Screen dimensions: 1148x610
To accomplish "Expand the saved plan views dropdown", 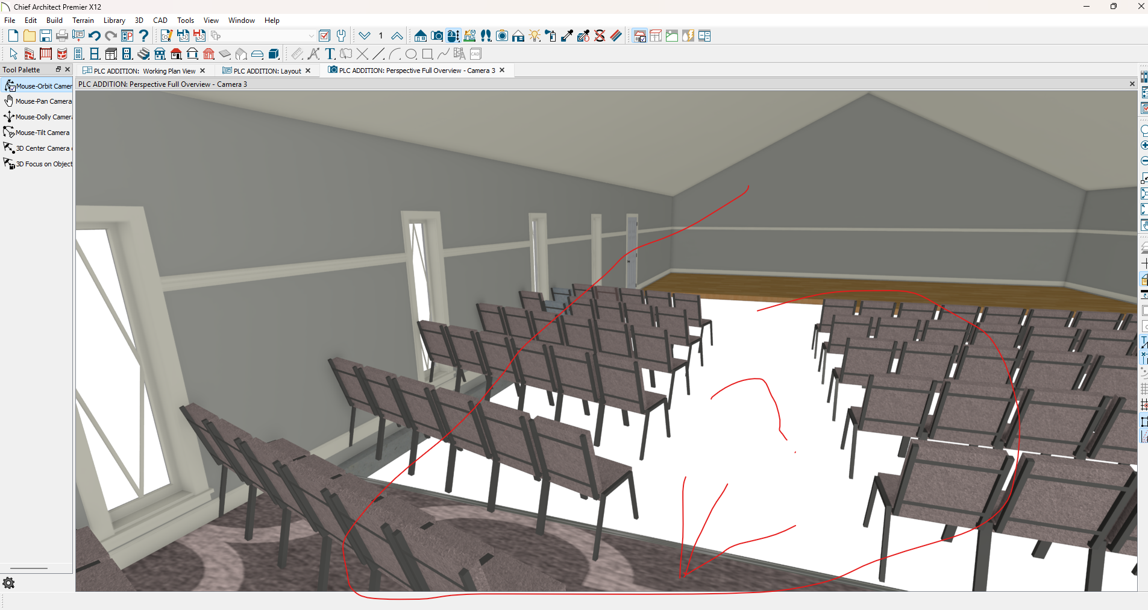I will tap(311, 36).
